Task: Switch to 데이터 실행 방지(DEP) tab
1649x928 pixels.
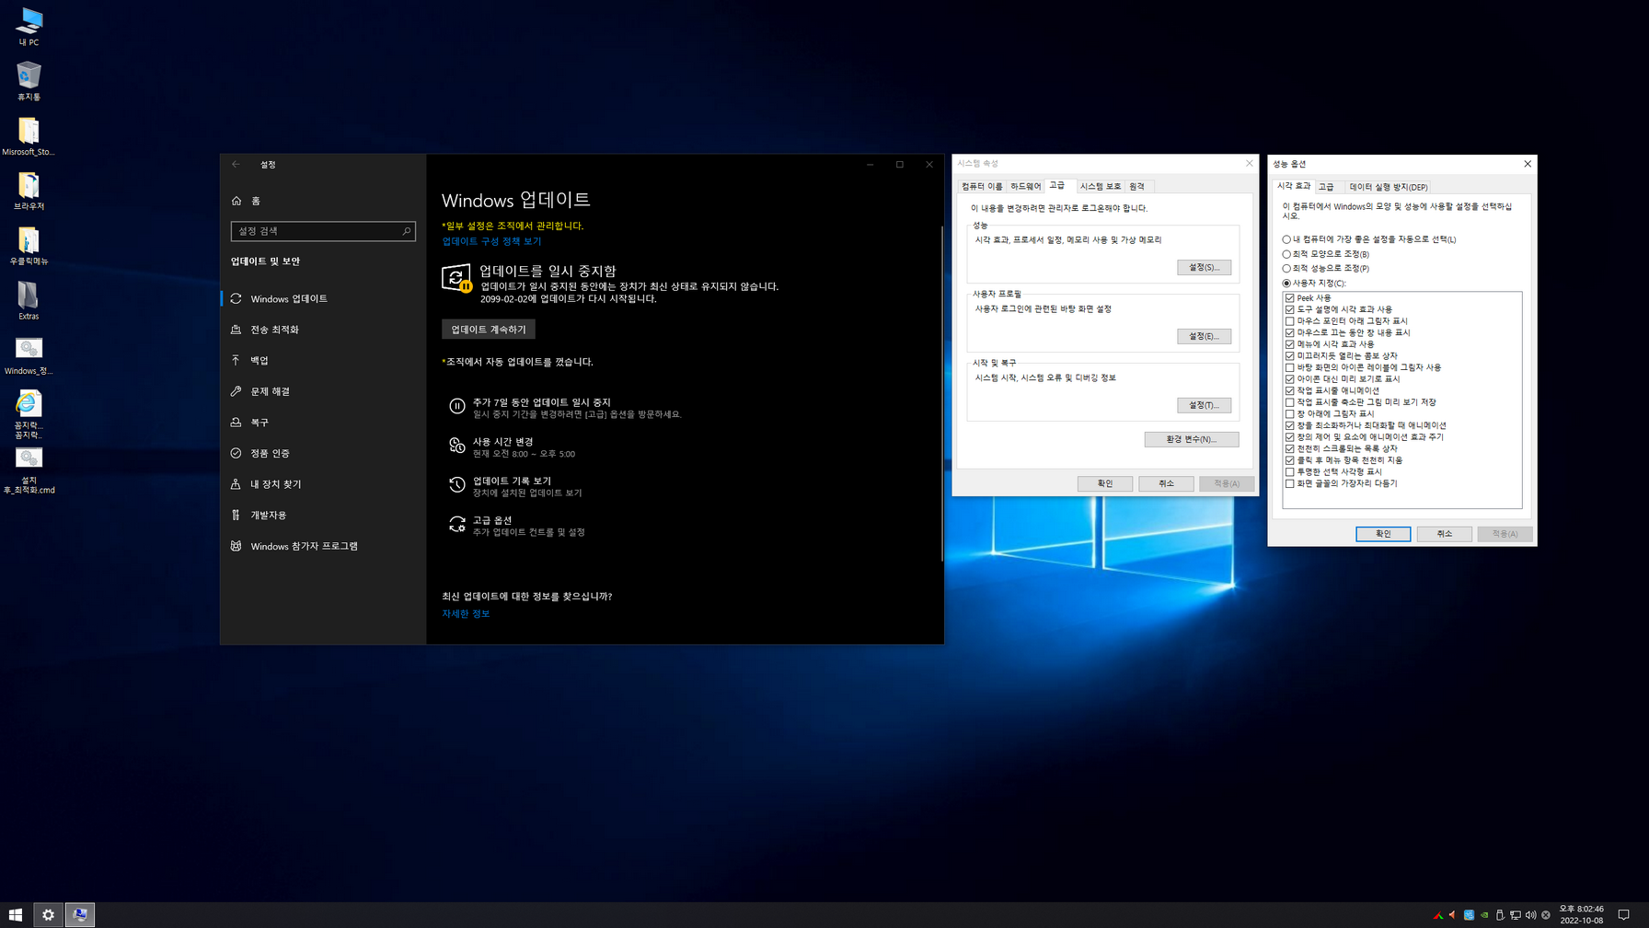Action: pos(1389,187)
